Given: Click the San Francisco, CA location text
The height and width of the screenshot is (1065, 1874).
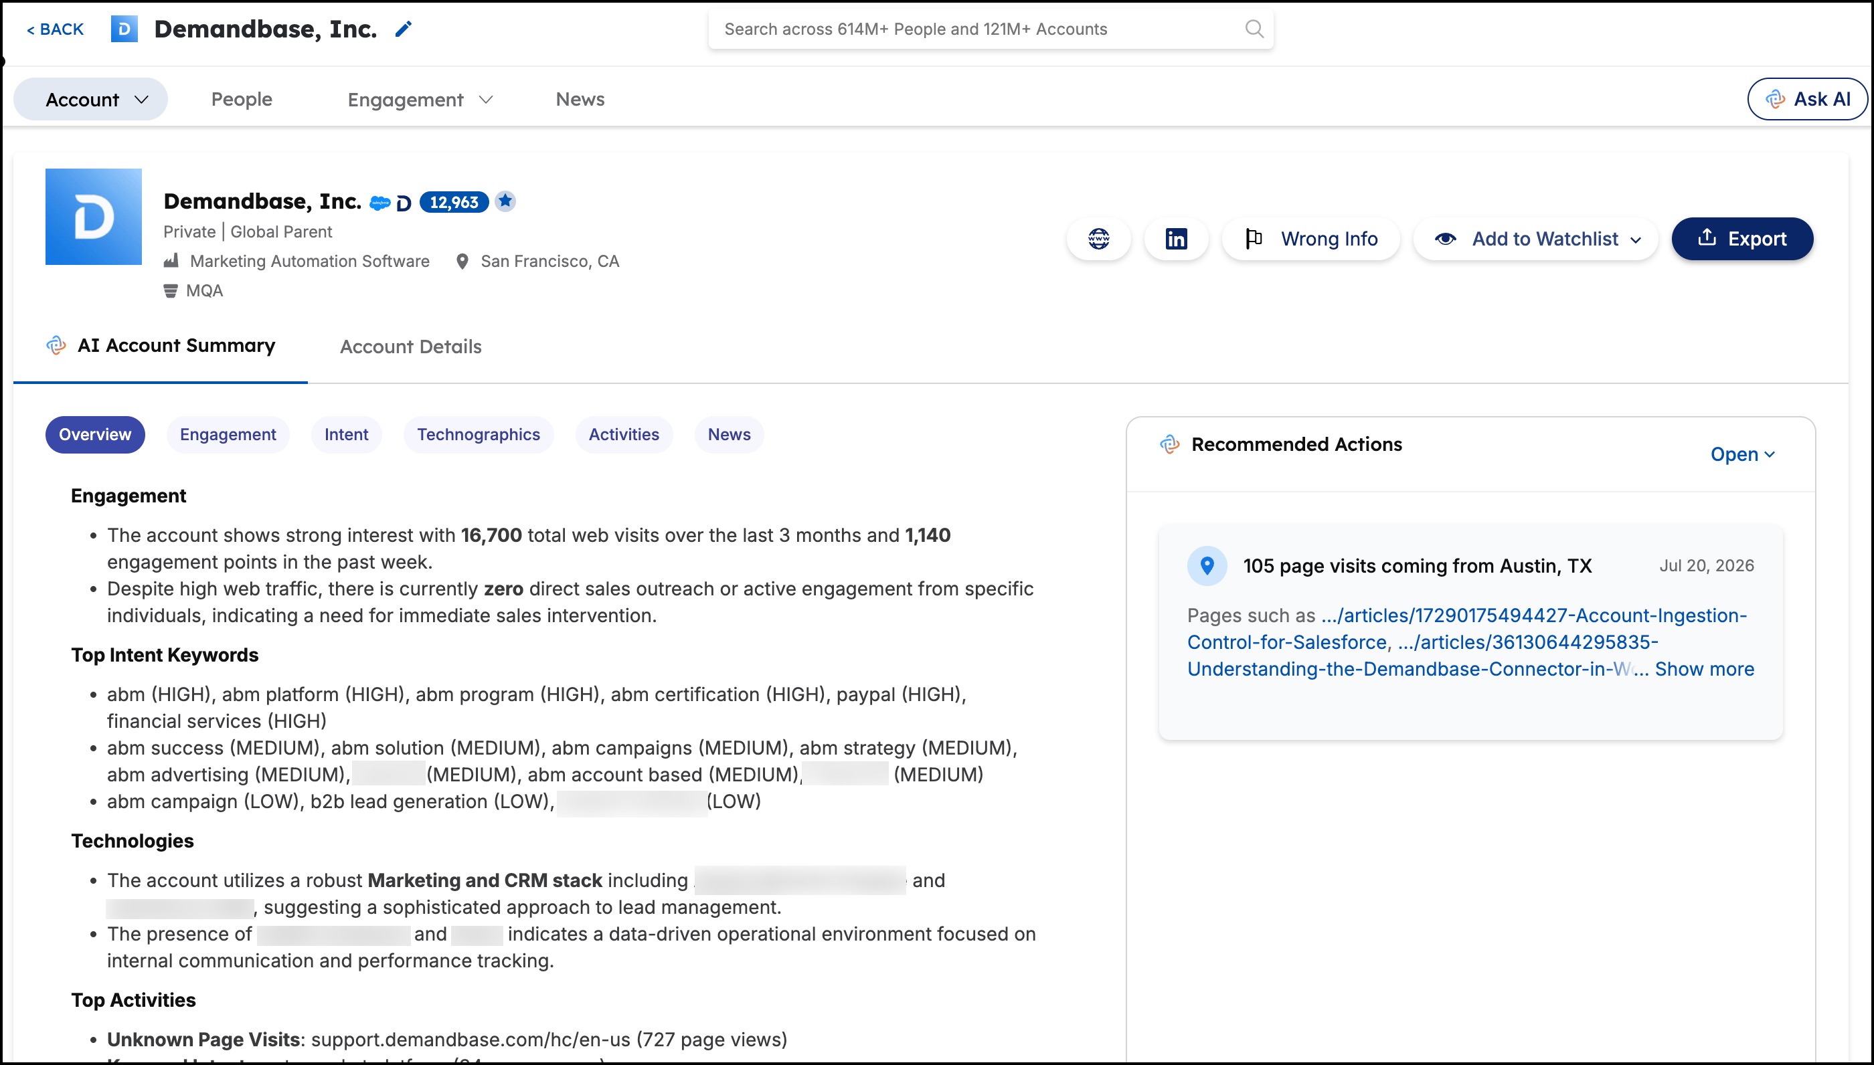Looking at the screenshot, I should pos(549,261).
